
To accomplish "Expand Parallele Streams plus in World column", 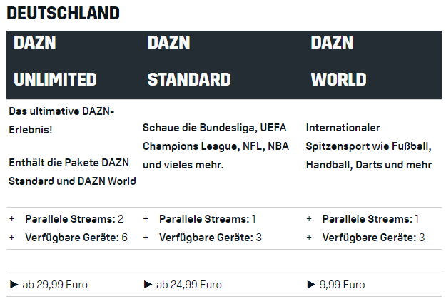I will point(309,219).
